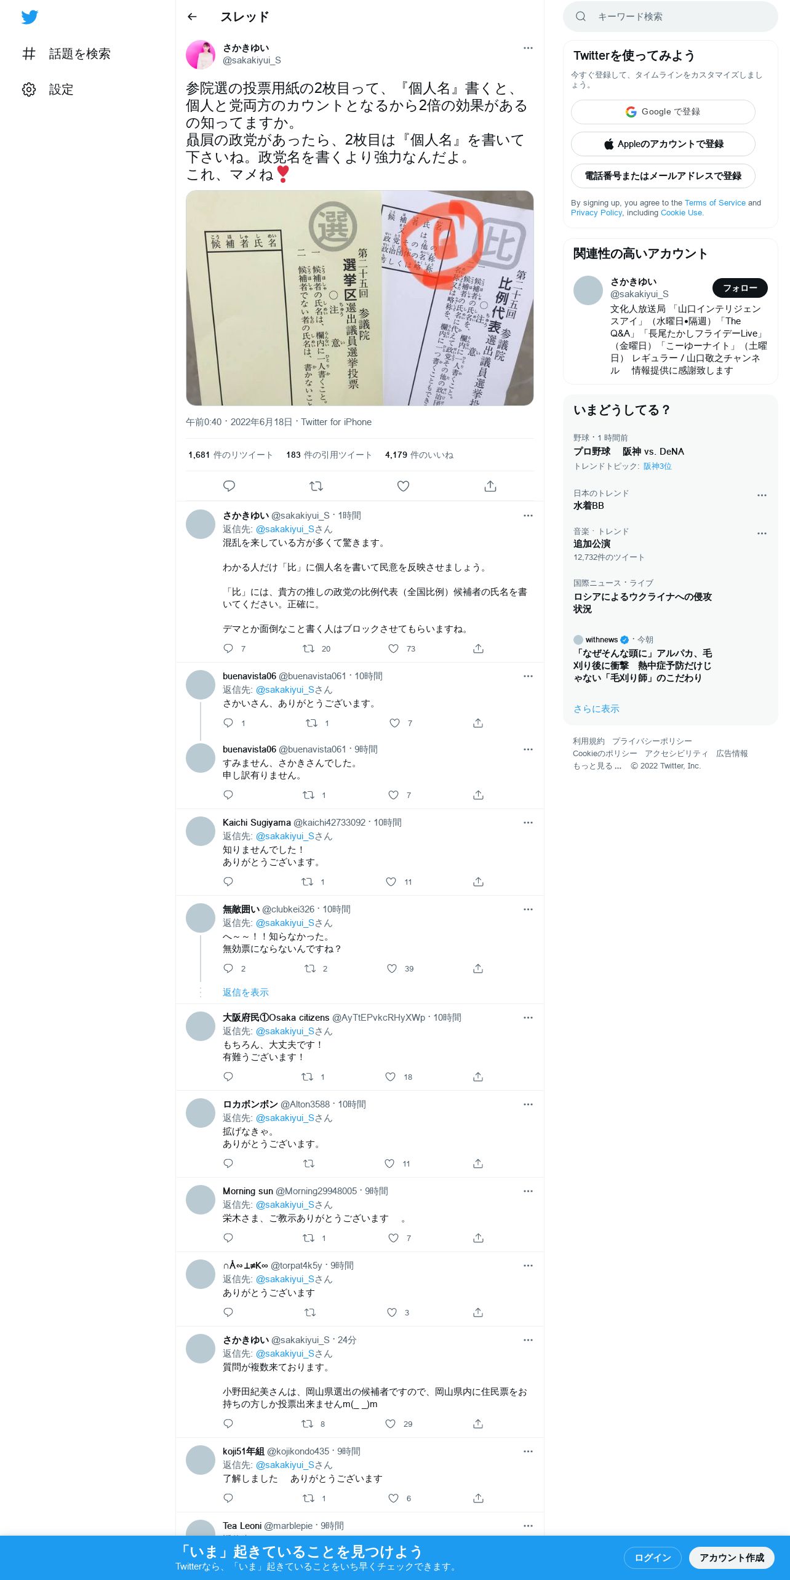Open more menu for 水着BB trend
The height and width of the screenshot is (1580, 790).
click(x=762, y=495)
